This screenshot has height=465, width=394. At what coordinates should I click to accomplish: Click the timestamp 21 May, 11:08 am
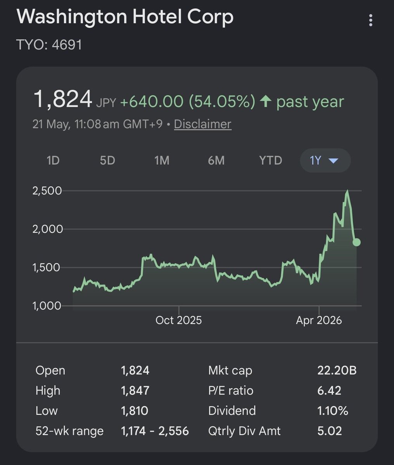(76, 124)
